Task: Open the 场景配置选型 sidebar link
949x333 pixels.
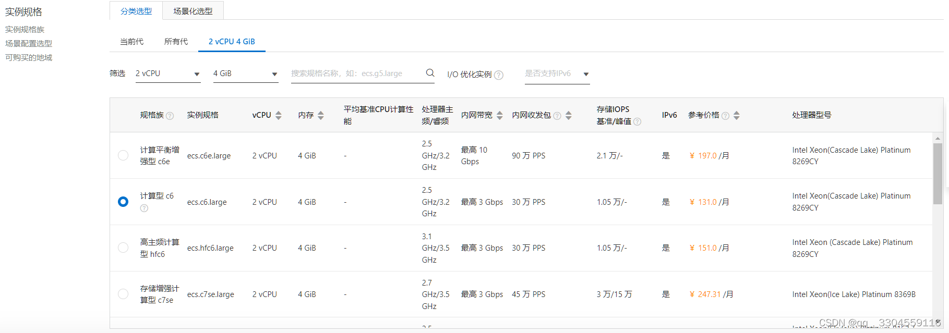Action: [x=29, y=43]
